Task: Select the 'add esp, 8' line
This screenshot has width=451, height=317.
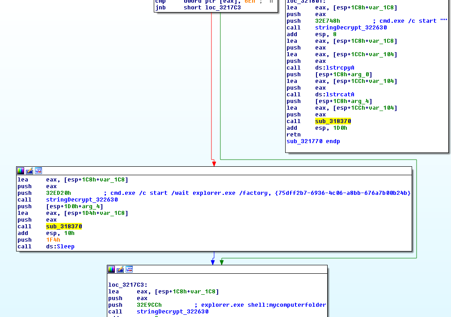Action: [x=312, y=34]
